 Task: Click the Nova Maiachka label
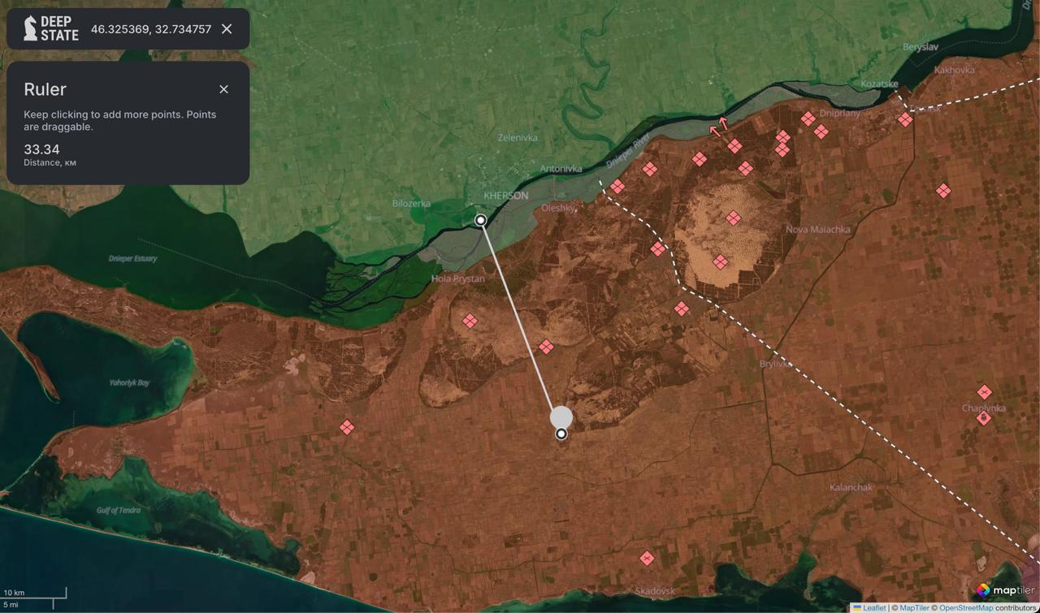coord(818,230)
